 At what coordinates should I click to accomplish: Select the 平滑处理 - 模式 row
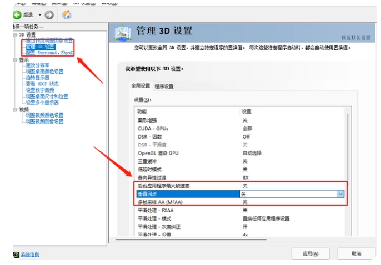(240, 218)
